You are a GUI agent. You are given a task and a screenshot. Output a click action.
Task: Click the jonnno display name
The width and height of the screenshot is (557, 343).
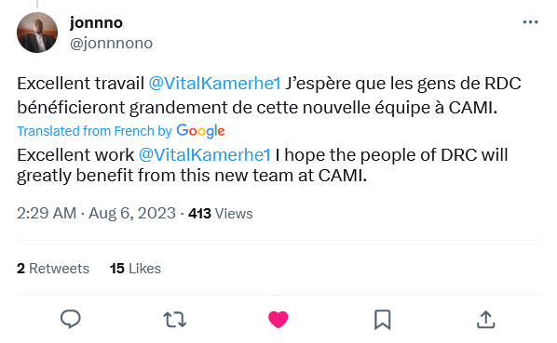pyautogui.click(x=96, y=22)
